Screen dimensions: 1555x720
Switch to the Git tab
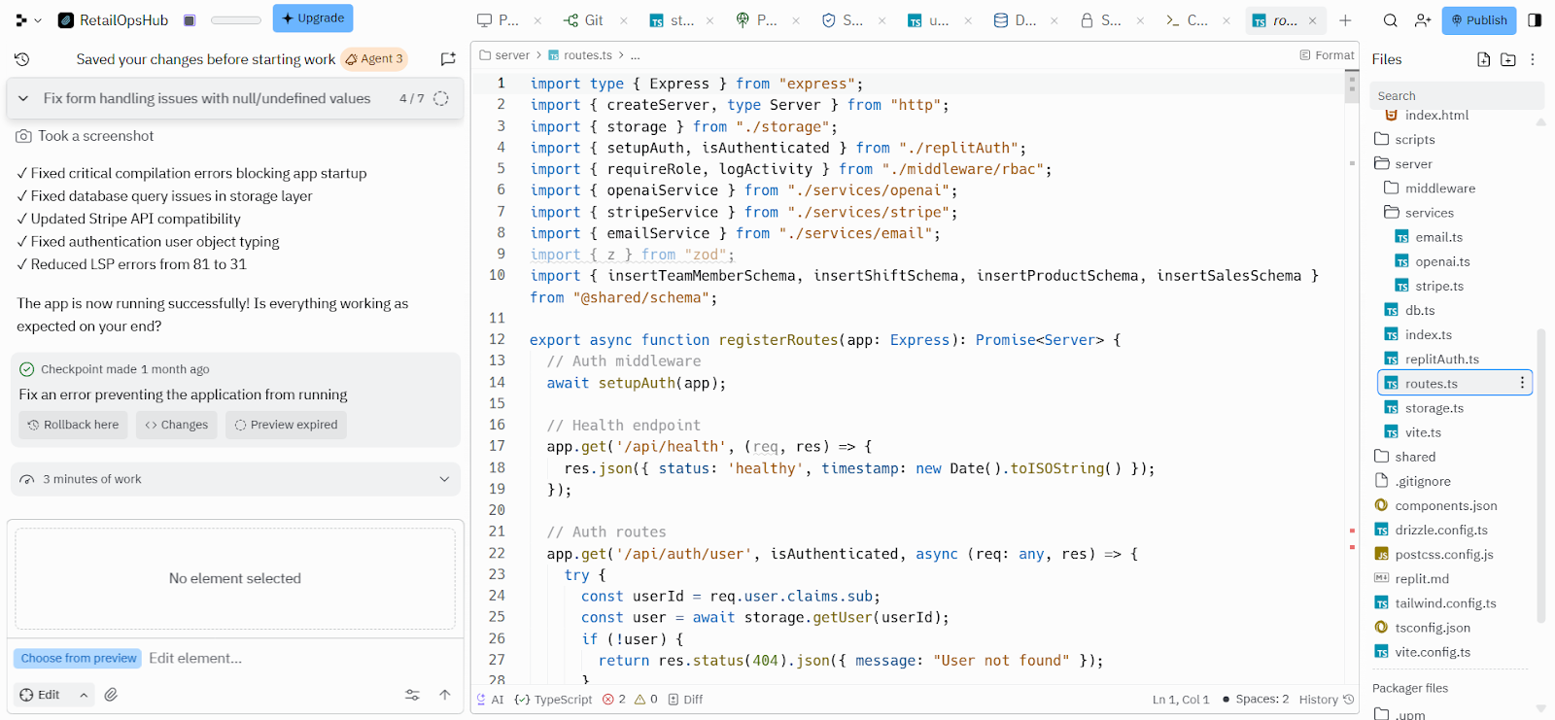tap(584, 20)
